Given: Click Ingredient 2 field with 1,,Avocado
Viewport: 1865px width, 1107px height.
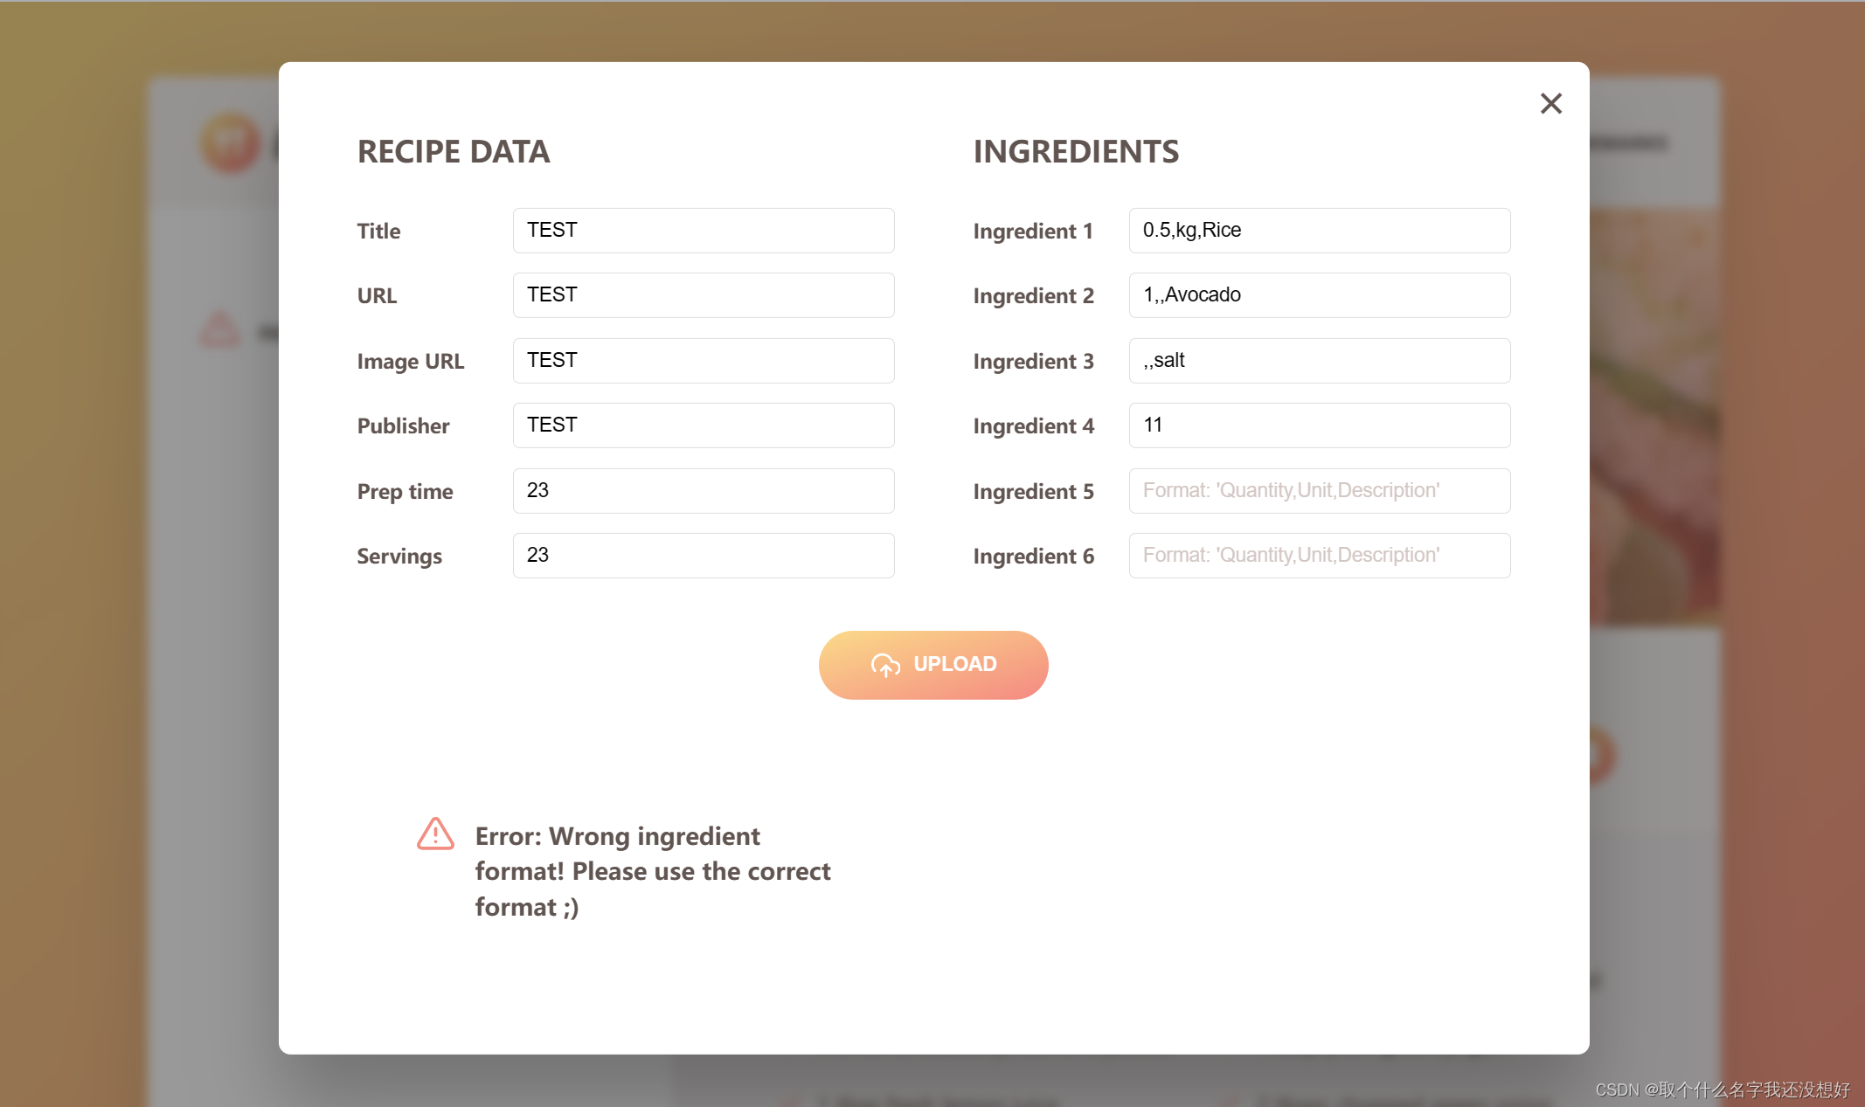Looking at the screenshot, I should pos(1320,295).
